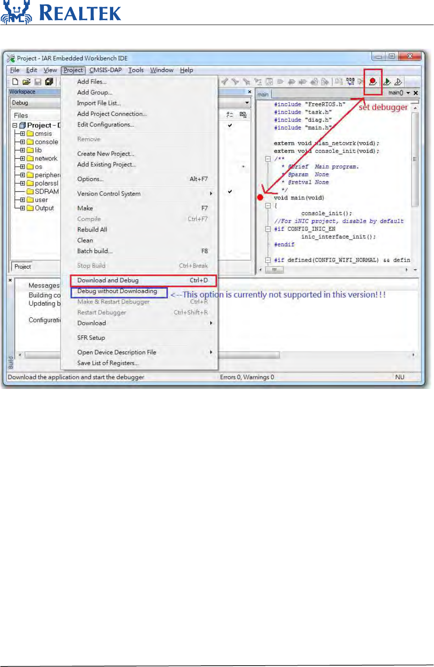Choose SFR Setup menu item
The image size is (434, 667).
(139, 338)
